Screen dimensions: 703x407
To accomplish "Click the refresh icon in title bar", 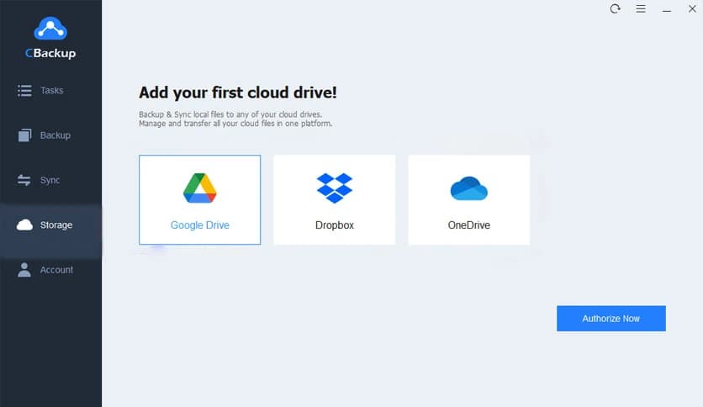I will 616,8.
